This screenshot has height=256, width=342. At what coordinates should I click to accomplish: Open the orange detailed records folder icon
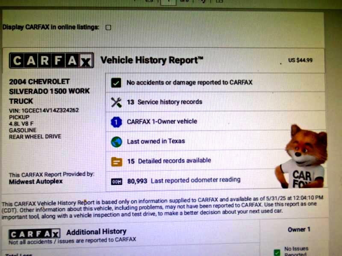(x=116, y=162)
